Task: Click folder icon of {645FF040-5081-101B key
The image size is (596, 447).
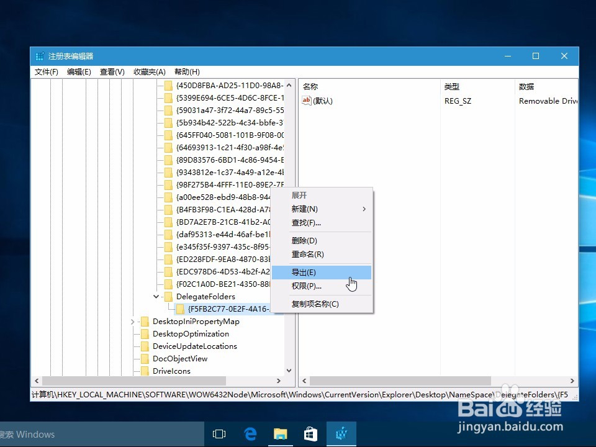Action: (x=168, y=135)
